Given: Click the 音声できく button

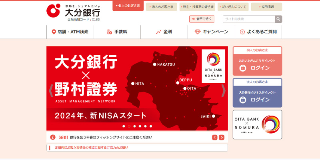Looking at the screenshot, I should pos(202,19).
